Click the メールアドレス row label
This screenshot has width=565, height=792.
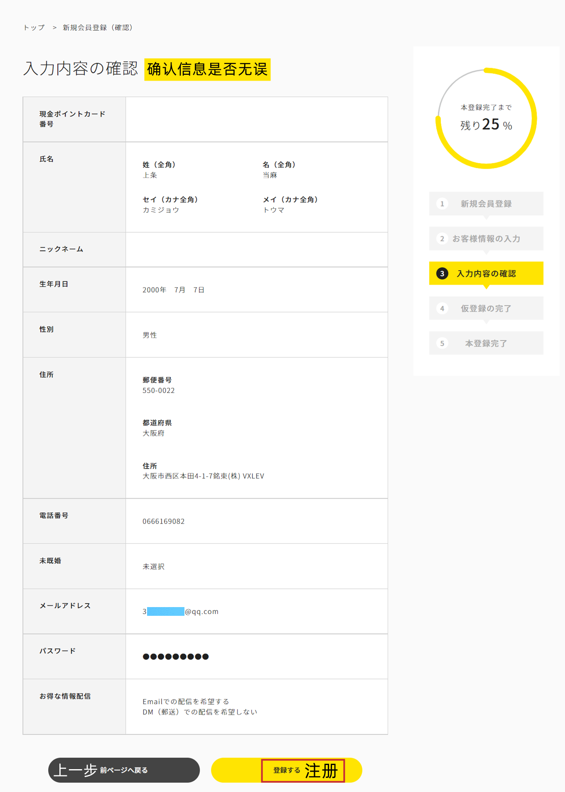click(x=65, y=606)
